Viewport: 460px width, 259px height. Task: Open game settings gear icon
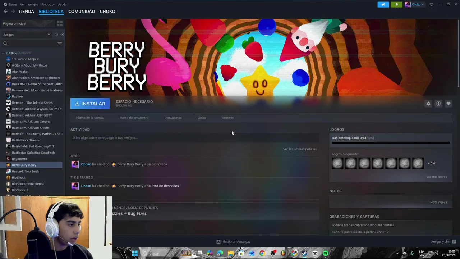[x=428, y=104]
